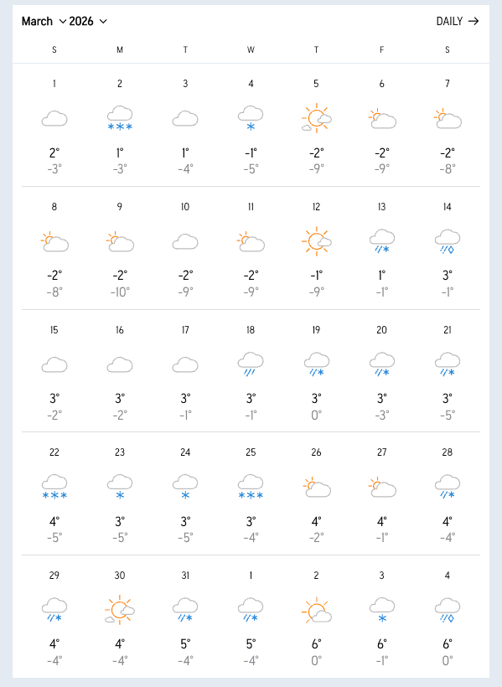Click the wintry mix icon on March 14
The height and width of the screenshot is (687, 502).
(447, 240)
